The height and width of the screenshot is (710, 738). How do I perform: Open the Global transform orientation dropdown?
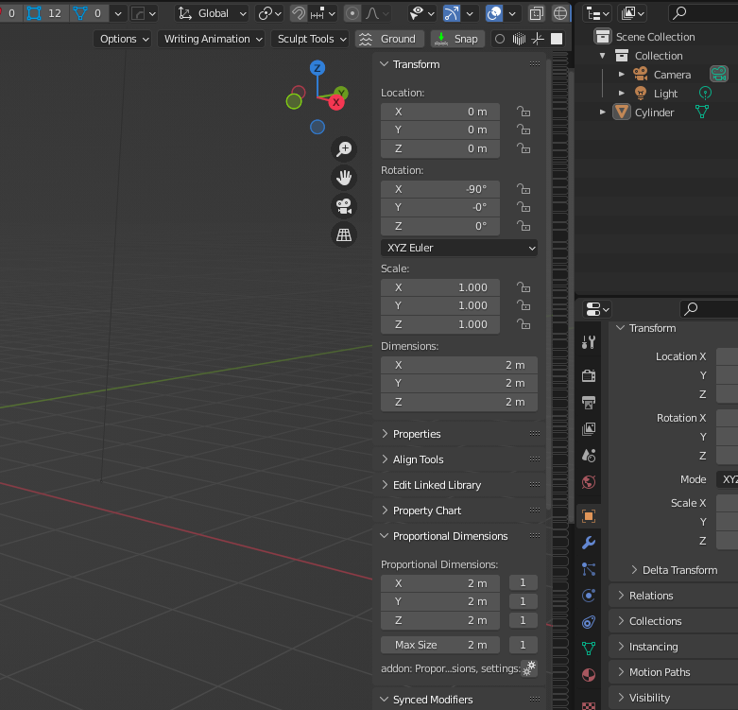[213, 13]
